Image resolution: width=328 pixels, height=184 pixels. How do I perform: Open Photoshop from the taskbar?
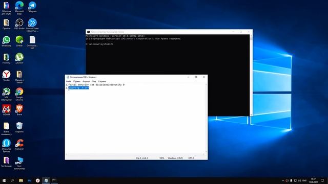click(x=29, y=180)
